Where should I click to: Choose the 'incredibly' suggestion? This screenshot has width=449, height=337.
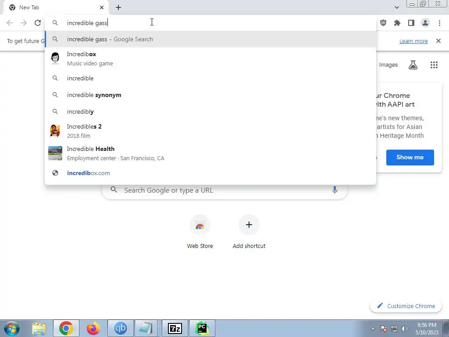pos(210,111)
